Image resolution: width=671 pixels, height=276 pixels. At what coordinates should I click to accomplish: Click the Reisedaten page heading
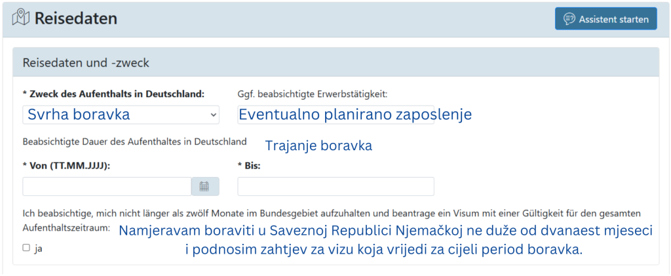[x=76, y=19]
